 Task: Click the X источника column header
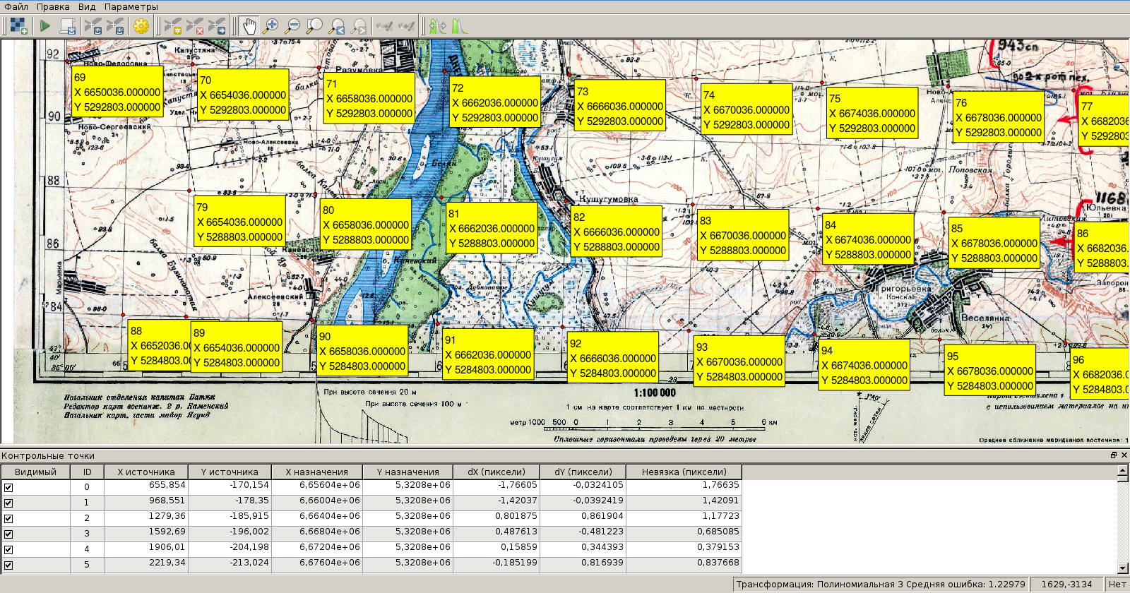146,472
